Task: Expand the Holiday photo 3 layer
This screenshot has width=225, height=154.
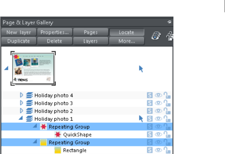Action: click(x=21, y=103)
